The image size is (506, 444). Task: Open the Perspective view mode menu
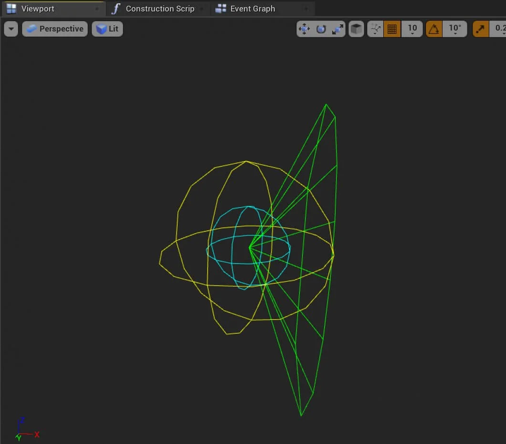pyautogui.click(x=55, y=29)
